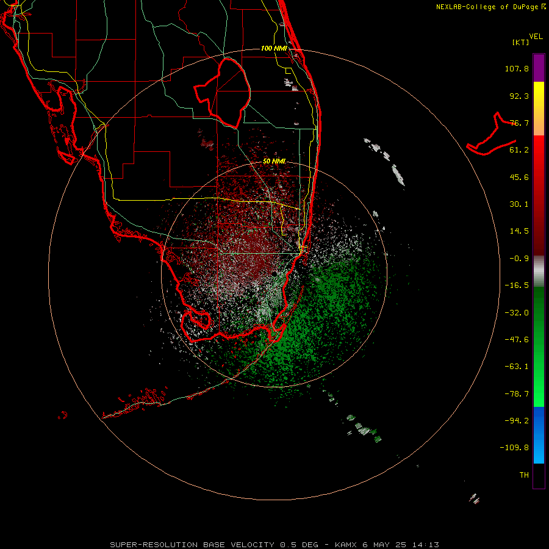Click the 100 NMI range ring label

[x=274, y=48]
